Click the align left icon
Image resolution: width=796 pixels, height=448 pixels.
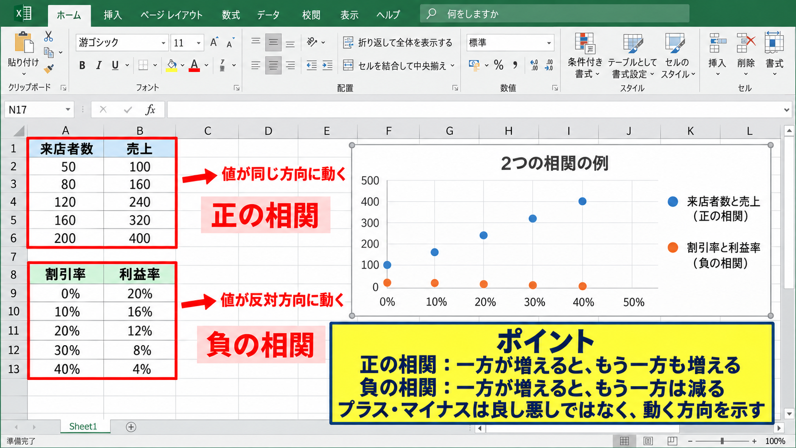pos(256,65)
